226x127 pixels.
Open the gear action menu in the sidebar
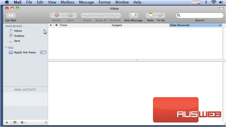23,122
